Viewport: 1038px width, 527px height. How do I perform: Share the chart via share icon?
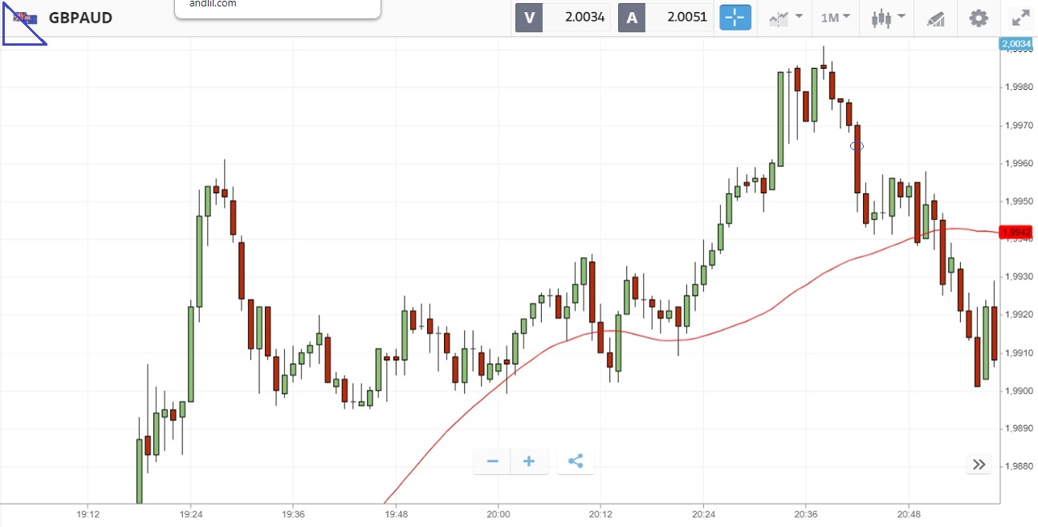[x=576, y=461]
